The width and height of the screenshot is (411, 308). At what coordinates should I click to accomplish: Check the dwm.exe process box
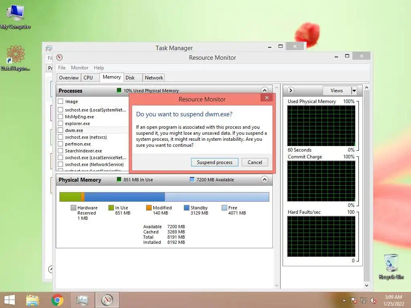coord(61,130)
